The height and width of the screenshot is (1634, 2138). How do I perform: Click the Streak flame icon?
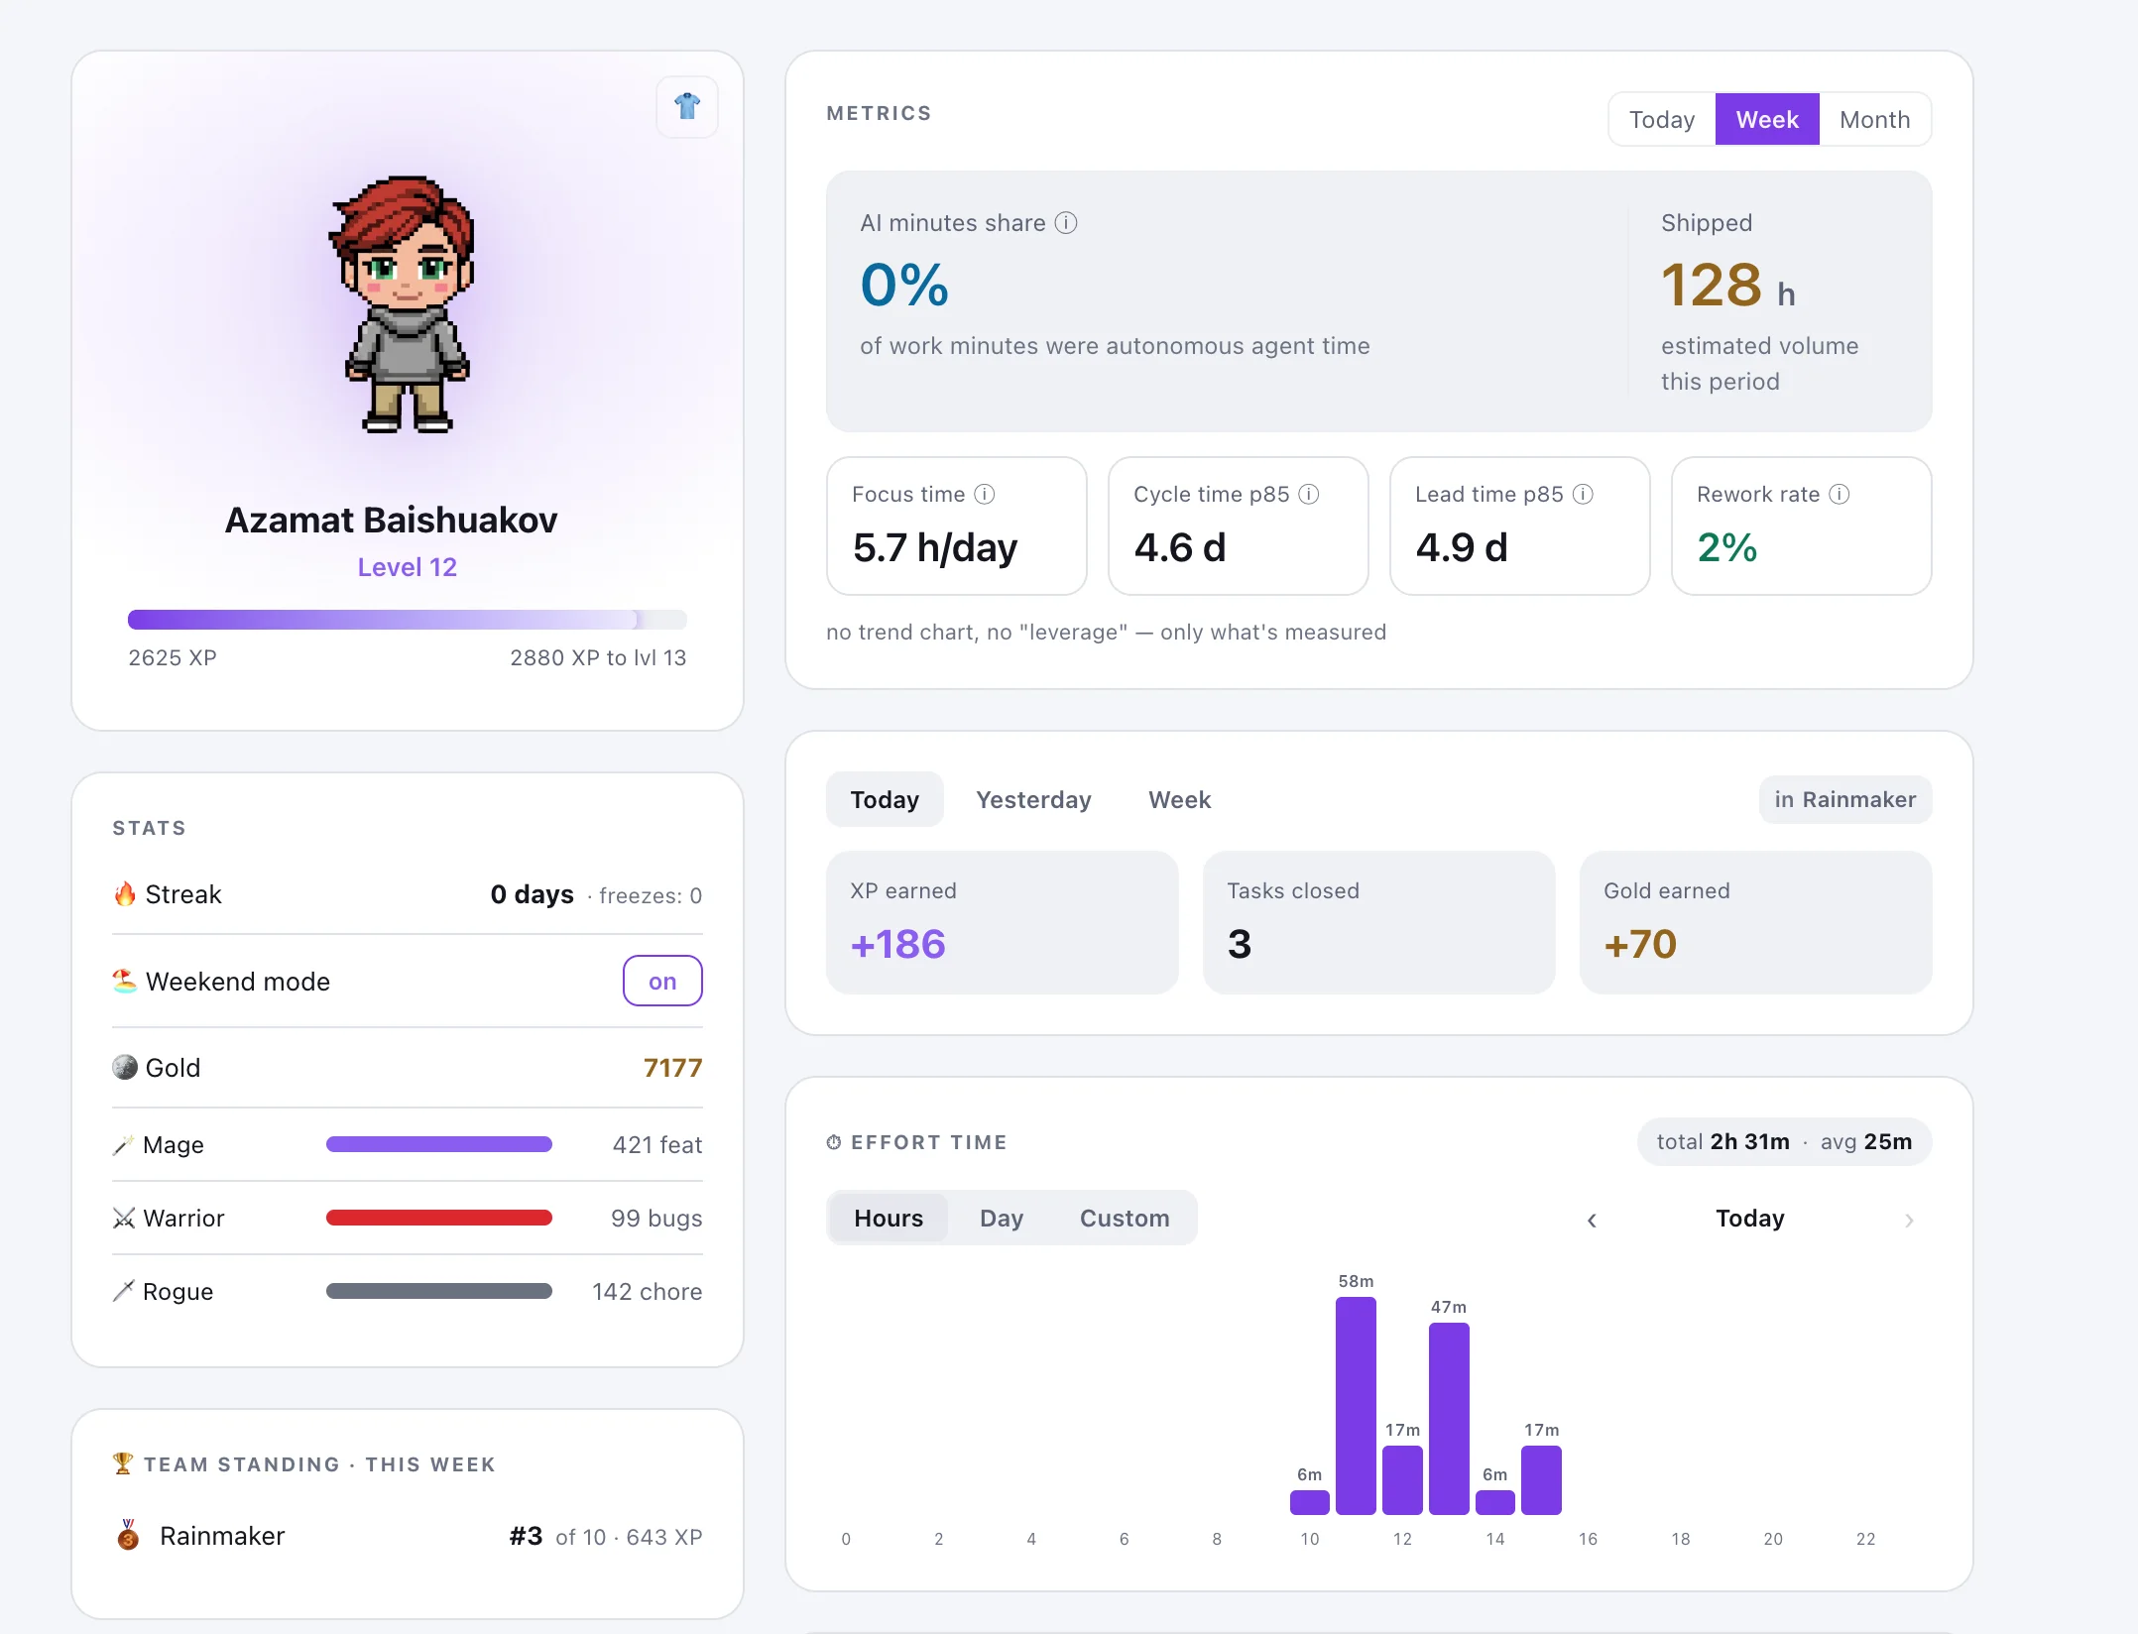click(x=125, y=894)
